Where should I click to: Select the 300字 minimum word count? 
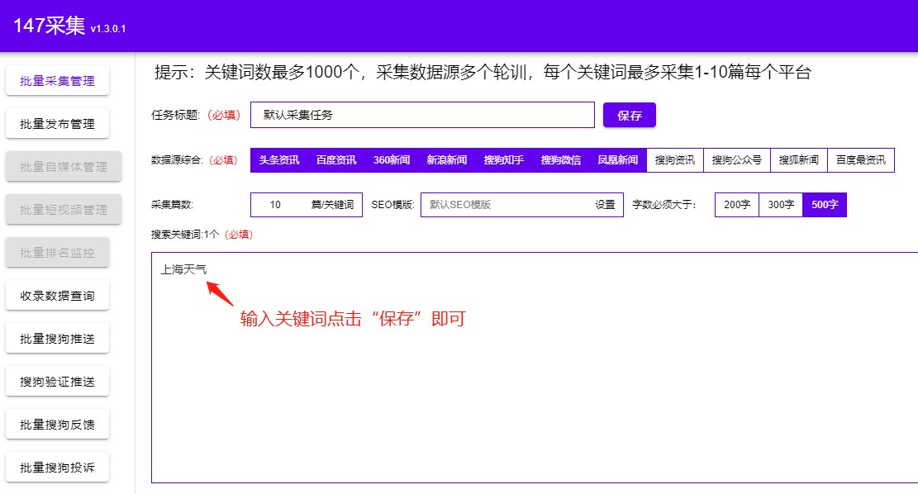(x=781, y=205)
